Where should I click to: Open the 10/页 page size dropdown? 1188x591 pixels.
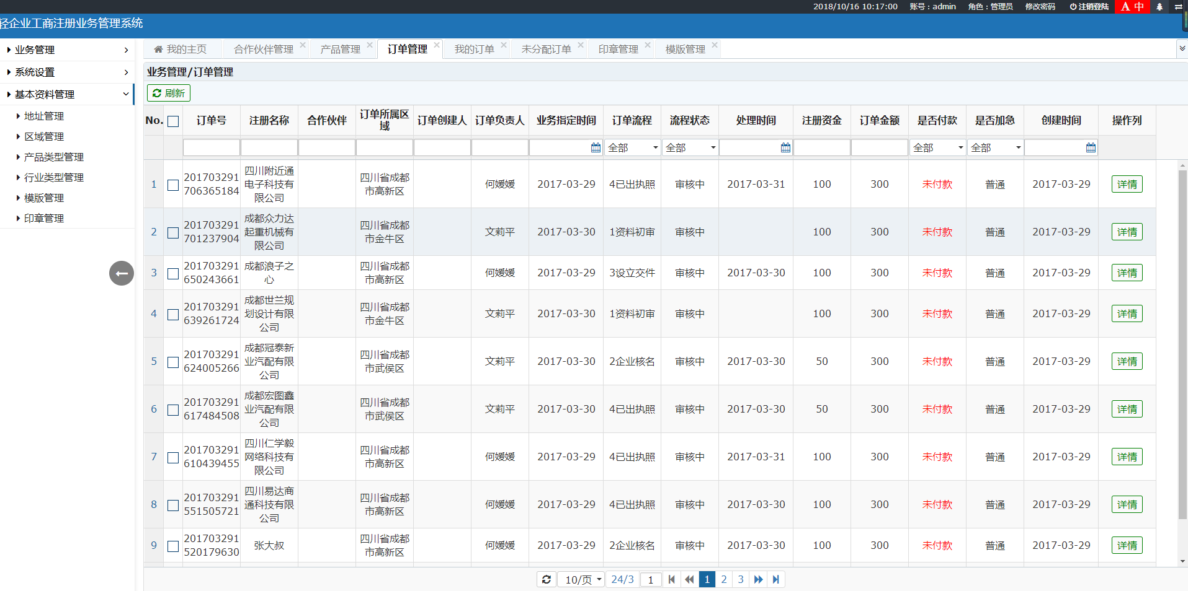pyautogui.click(x=581, y=579)
